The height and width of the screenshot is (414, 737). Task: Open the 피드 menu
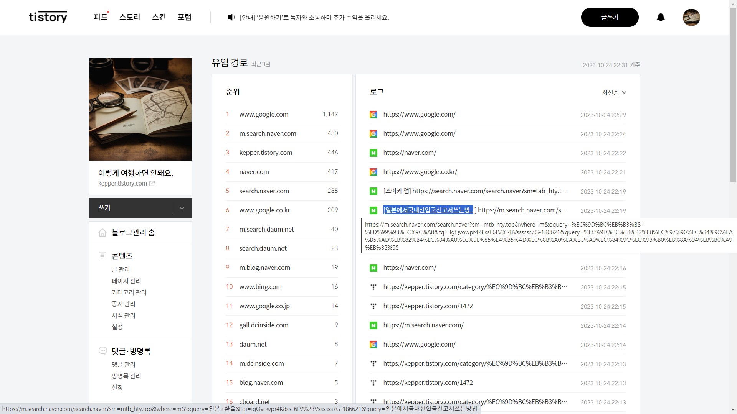point(101,17)
